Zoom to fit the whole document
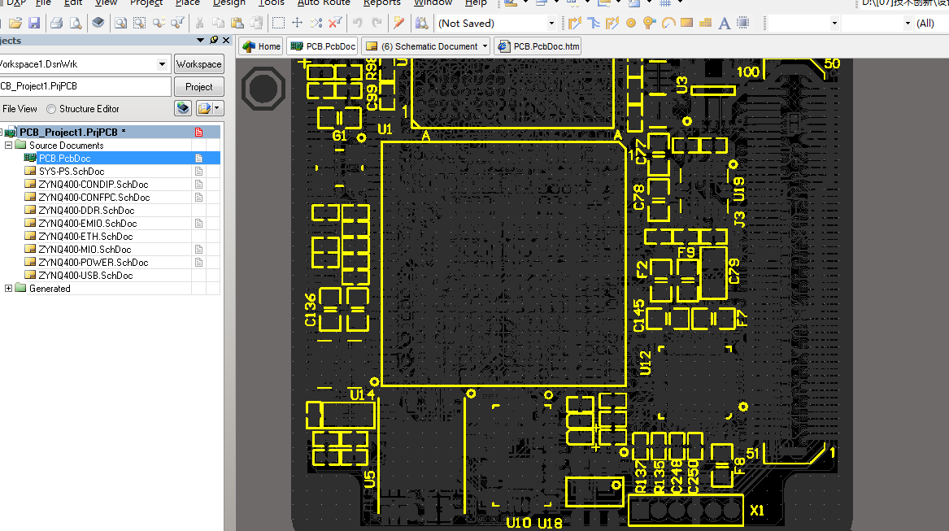Image resolution: width=949 pixels, height=531 pixels. (121, 23)
